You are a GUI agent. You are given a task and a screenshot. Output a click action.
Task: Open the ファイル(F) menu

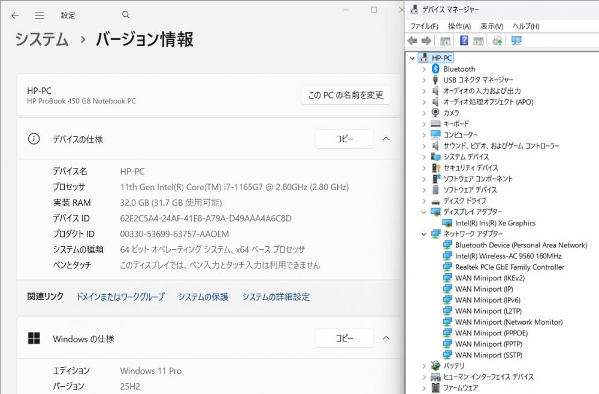click(x=424, y=26)
